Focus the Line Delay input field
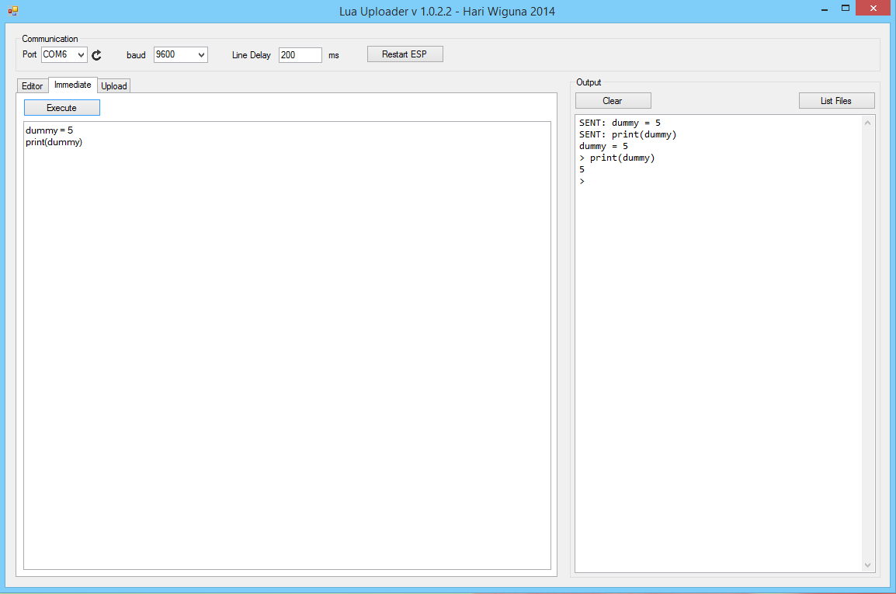The height and width of the screenshot is (594, 896). coord(300,55)
